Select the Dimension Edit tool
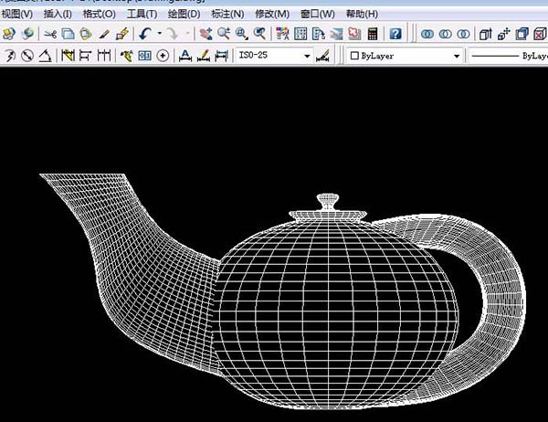Image resolution: width=548 pixels, height=422 pixels. click(185, 55)
